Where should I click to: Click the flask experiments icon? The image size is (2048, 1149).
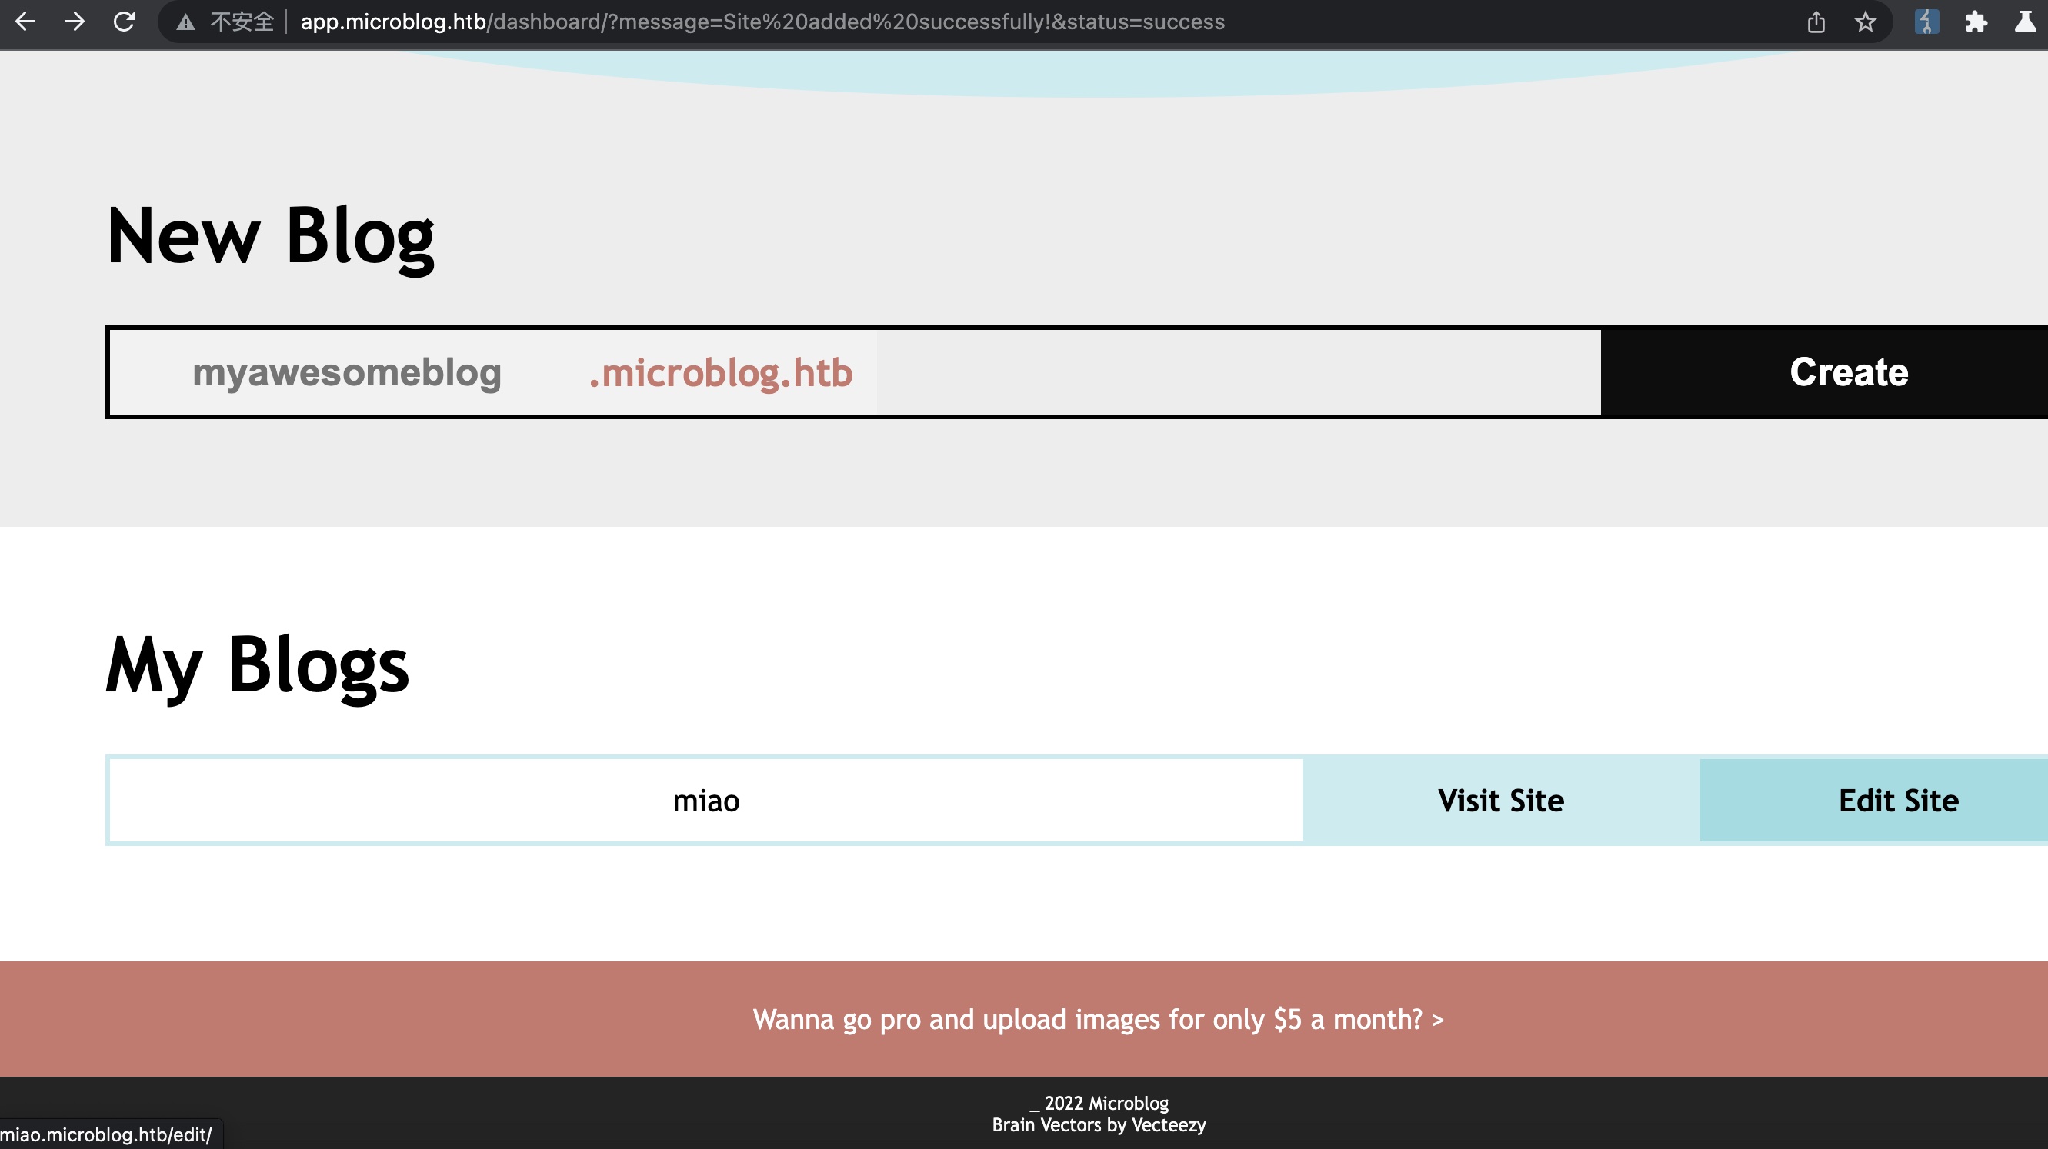2025,22
